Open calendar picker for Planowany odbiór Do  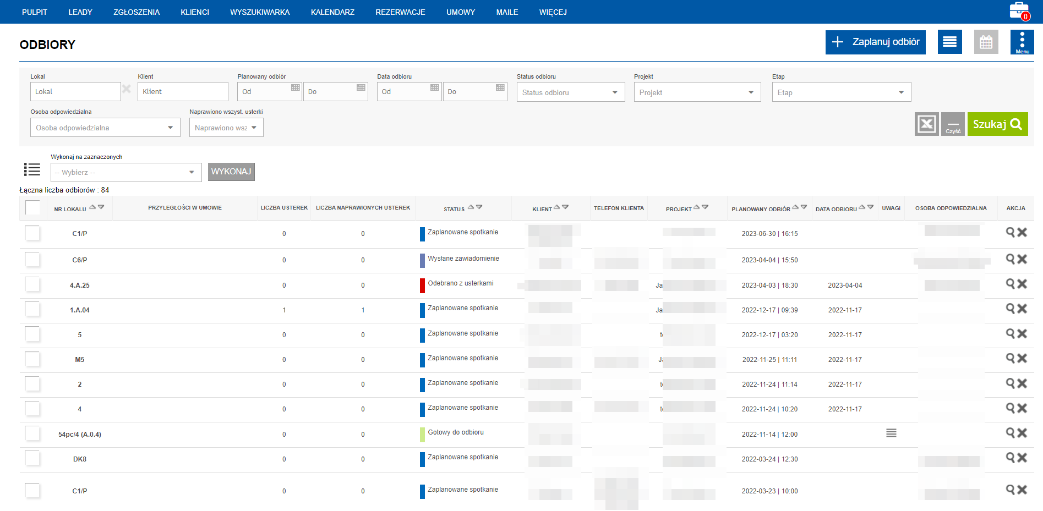361,87
